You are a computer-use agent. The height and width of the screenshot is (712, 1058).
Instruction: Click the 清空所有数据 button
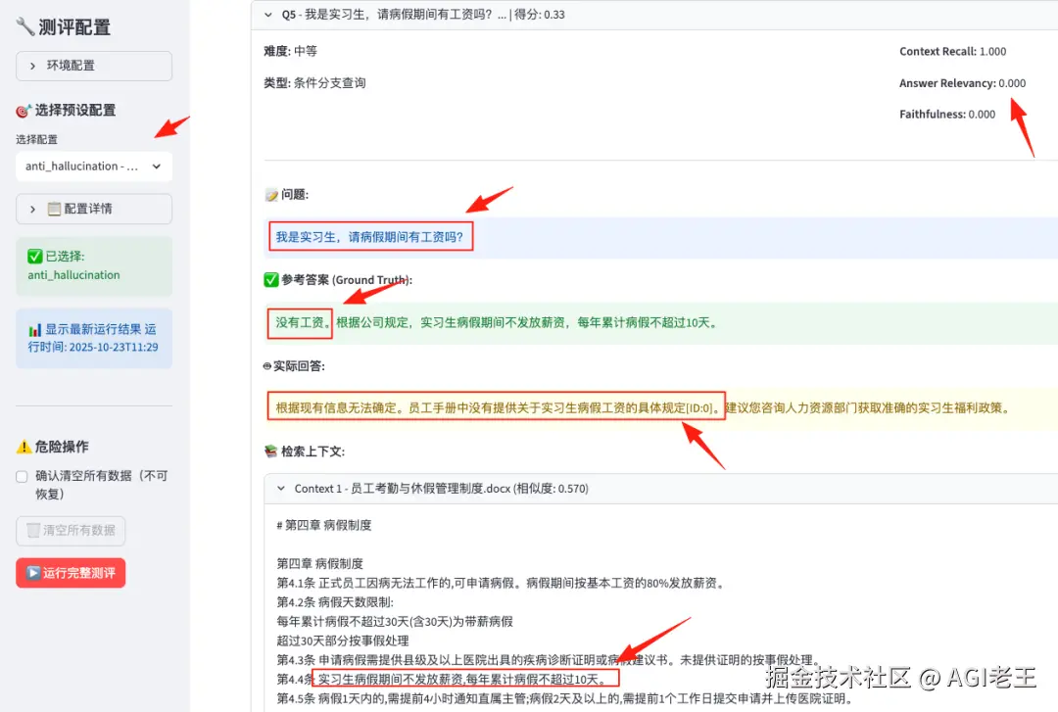point(71,531)
